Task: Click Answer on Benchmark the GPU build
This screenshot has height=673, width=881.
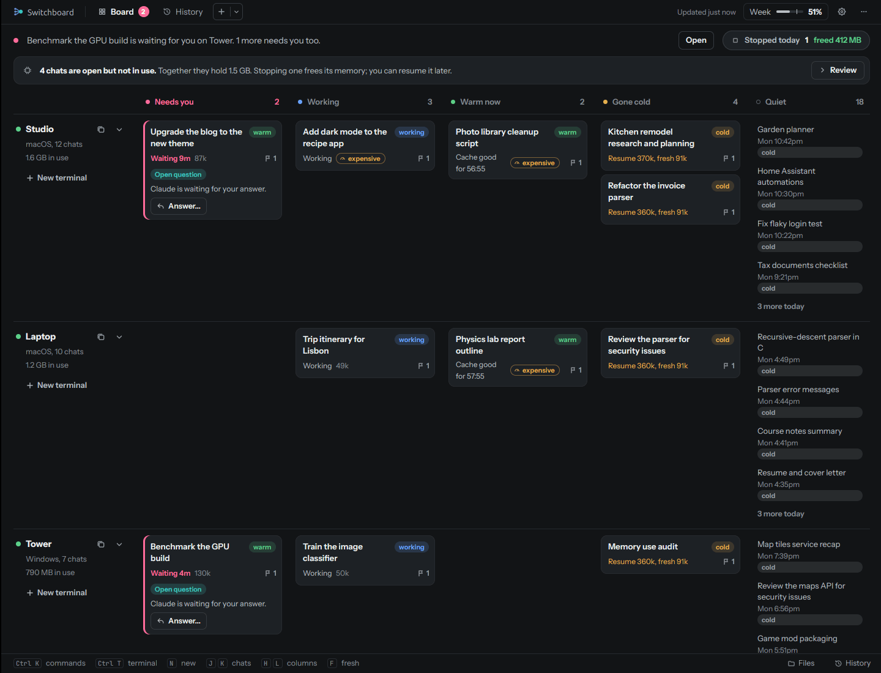Action: [x=179, y=621]
